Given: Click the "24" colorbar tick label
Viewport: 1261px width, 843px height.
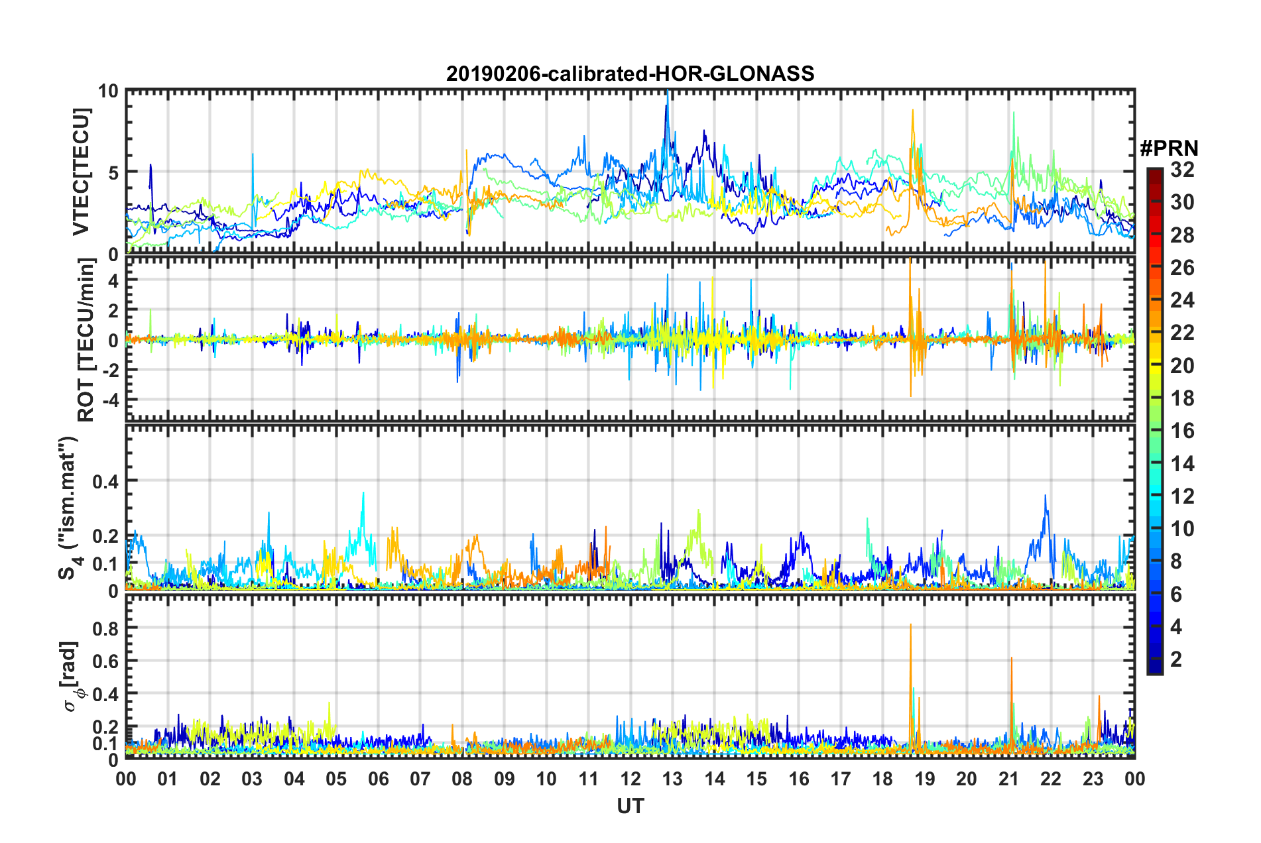Looking at the screenshot, I should pos(1182,300).
